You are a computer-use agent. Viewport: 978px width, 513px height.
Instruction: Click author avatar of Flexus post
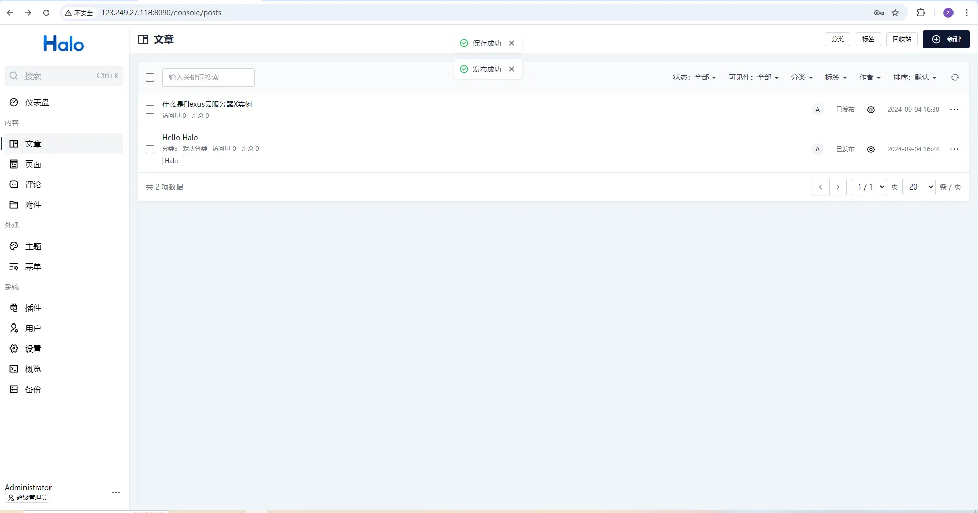(818, 110)
